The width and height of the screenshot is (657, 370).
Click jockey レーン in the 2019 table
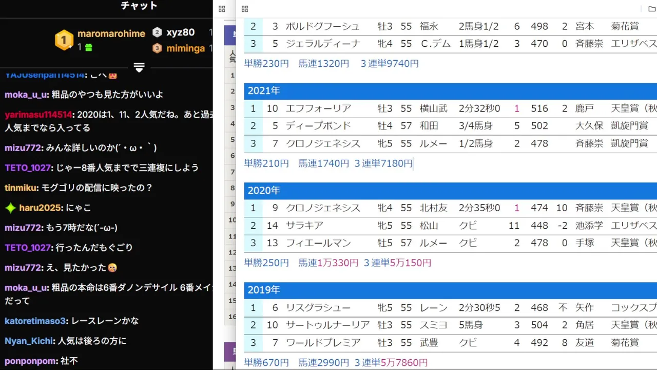[x=434, y=308]
